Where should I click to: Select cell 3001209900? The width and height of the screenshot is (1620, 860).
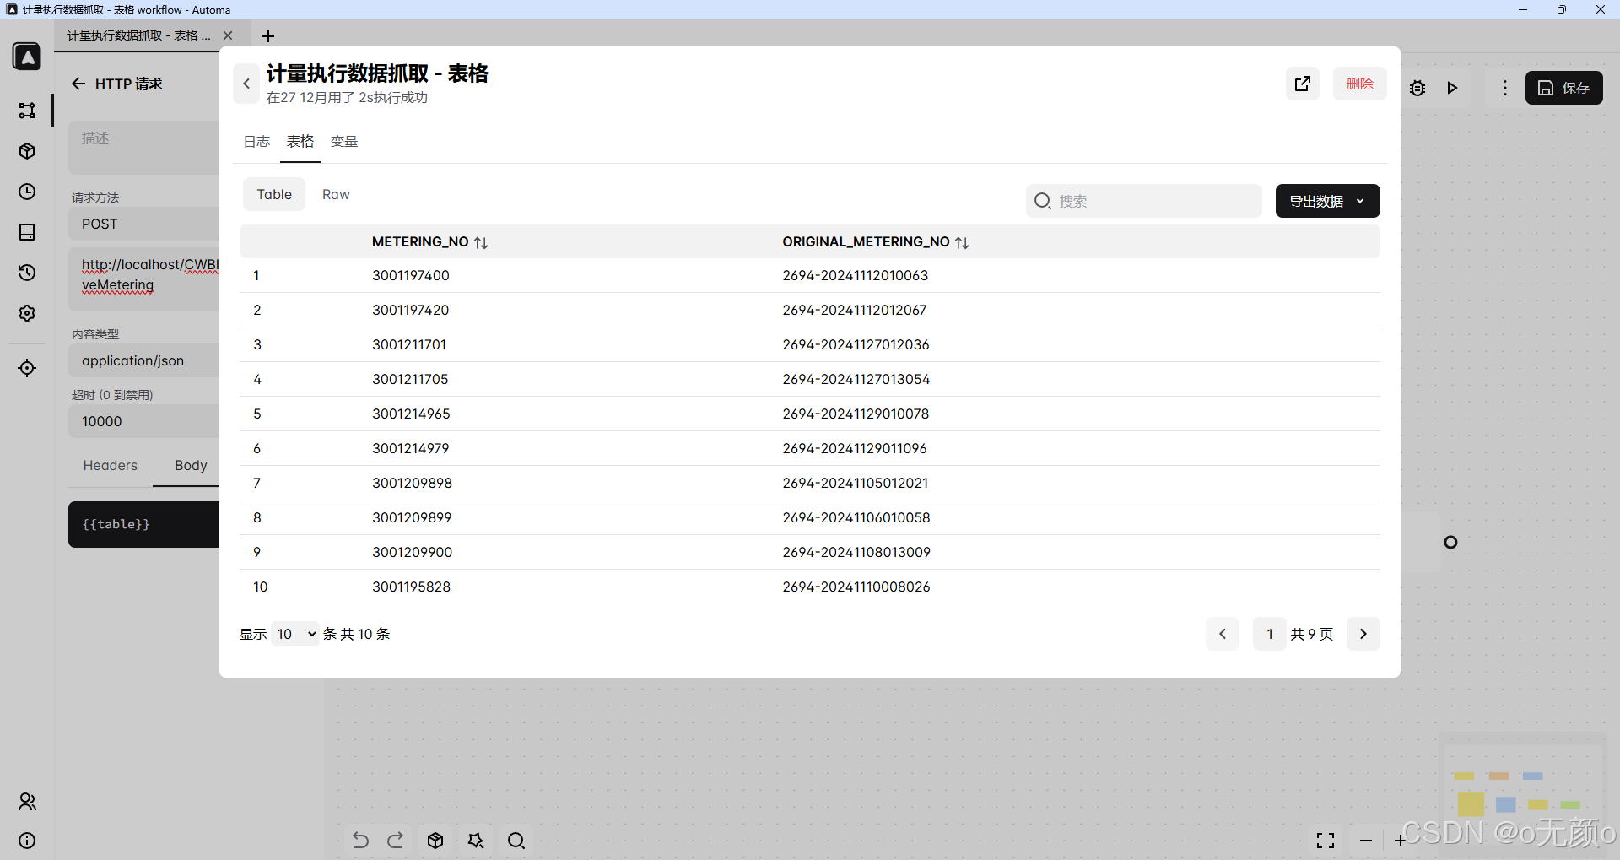click(413, 552)
